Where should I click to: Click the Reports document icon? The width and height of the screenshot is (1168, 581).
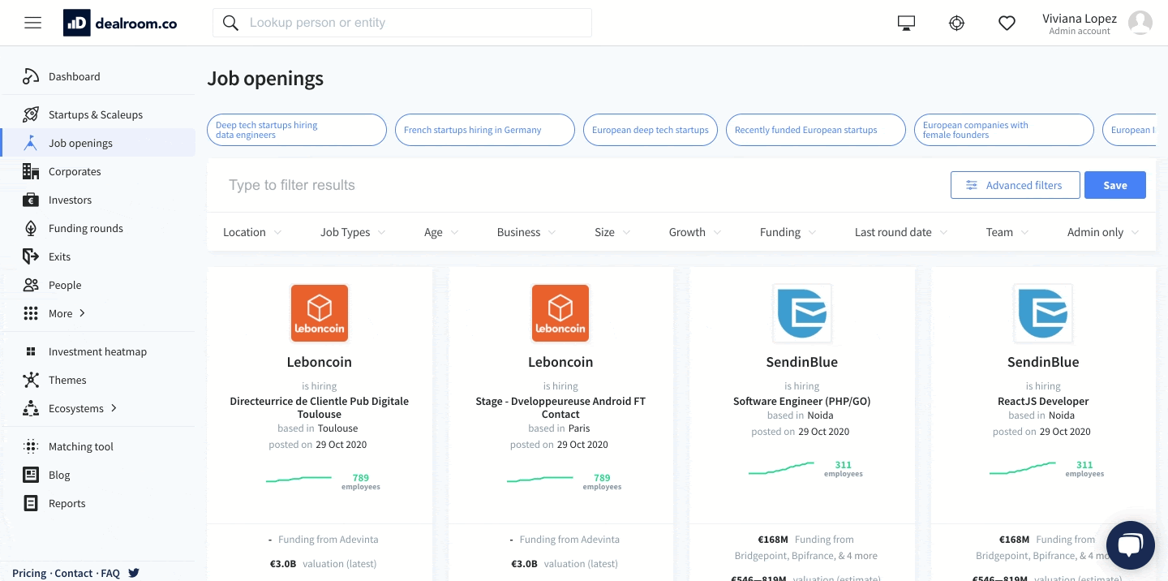pyautogui.click(x=31, y=503)
